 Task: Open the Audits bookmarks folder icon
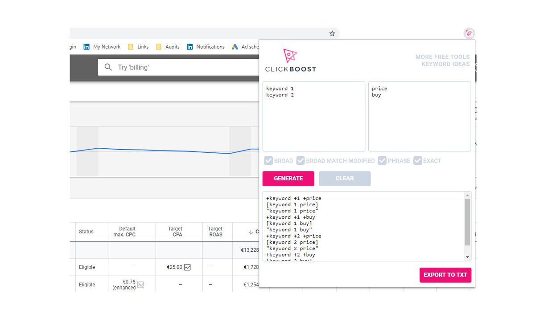point(159,47)
